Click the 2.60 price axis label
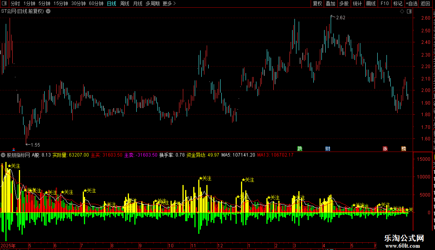 [426, 18]
